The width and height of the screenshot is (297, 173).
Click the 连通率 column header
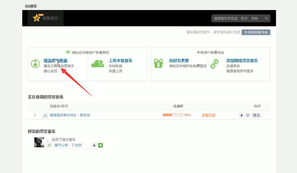pos(178,106)
